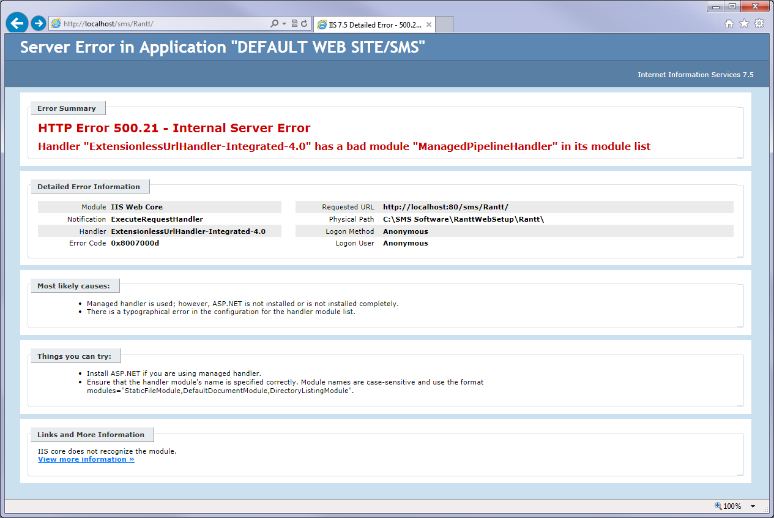Image resolution: width=774 pixels, height=518 pixels.
Task: Click the zoom magnifier icon in status bar
Action: click(718, 506)
